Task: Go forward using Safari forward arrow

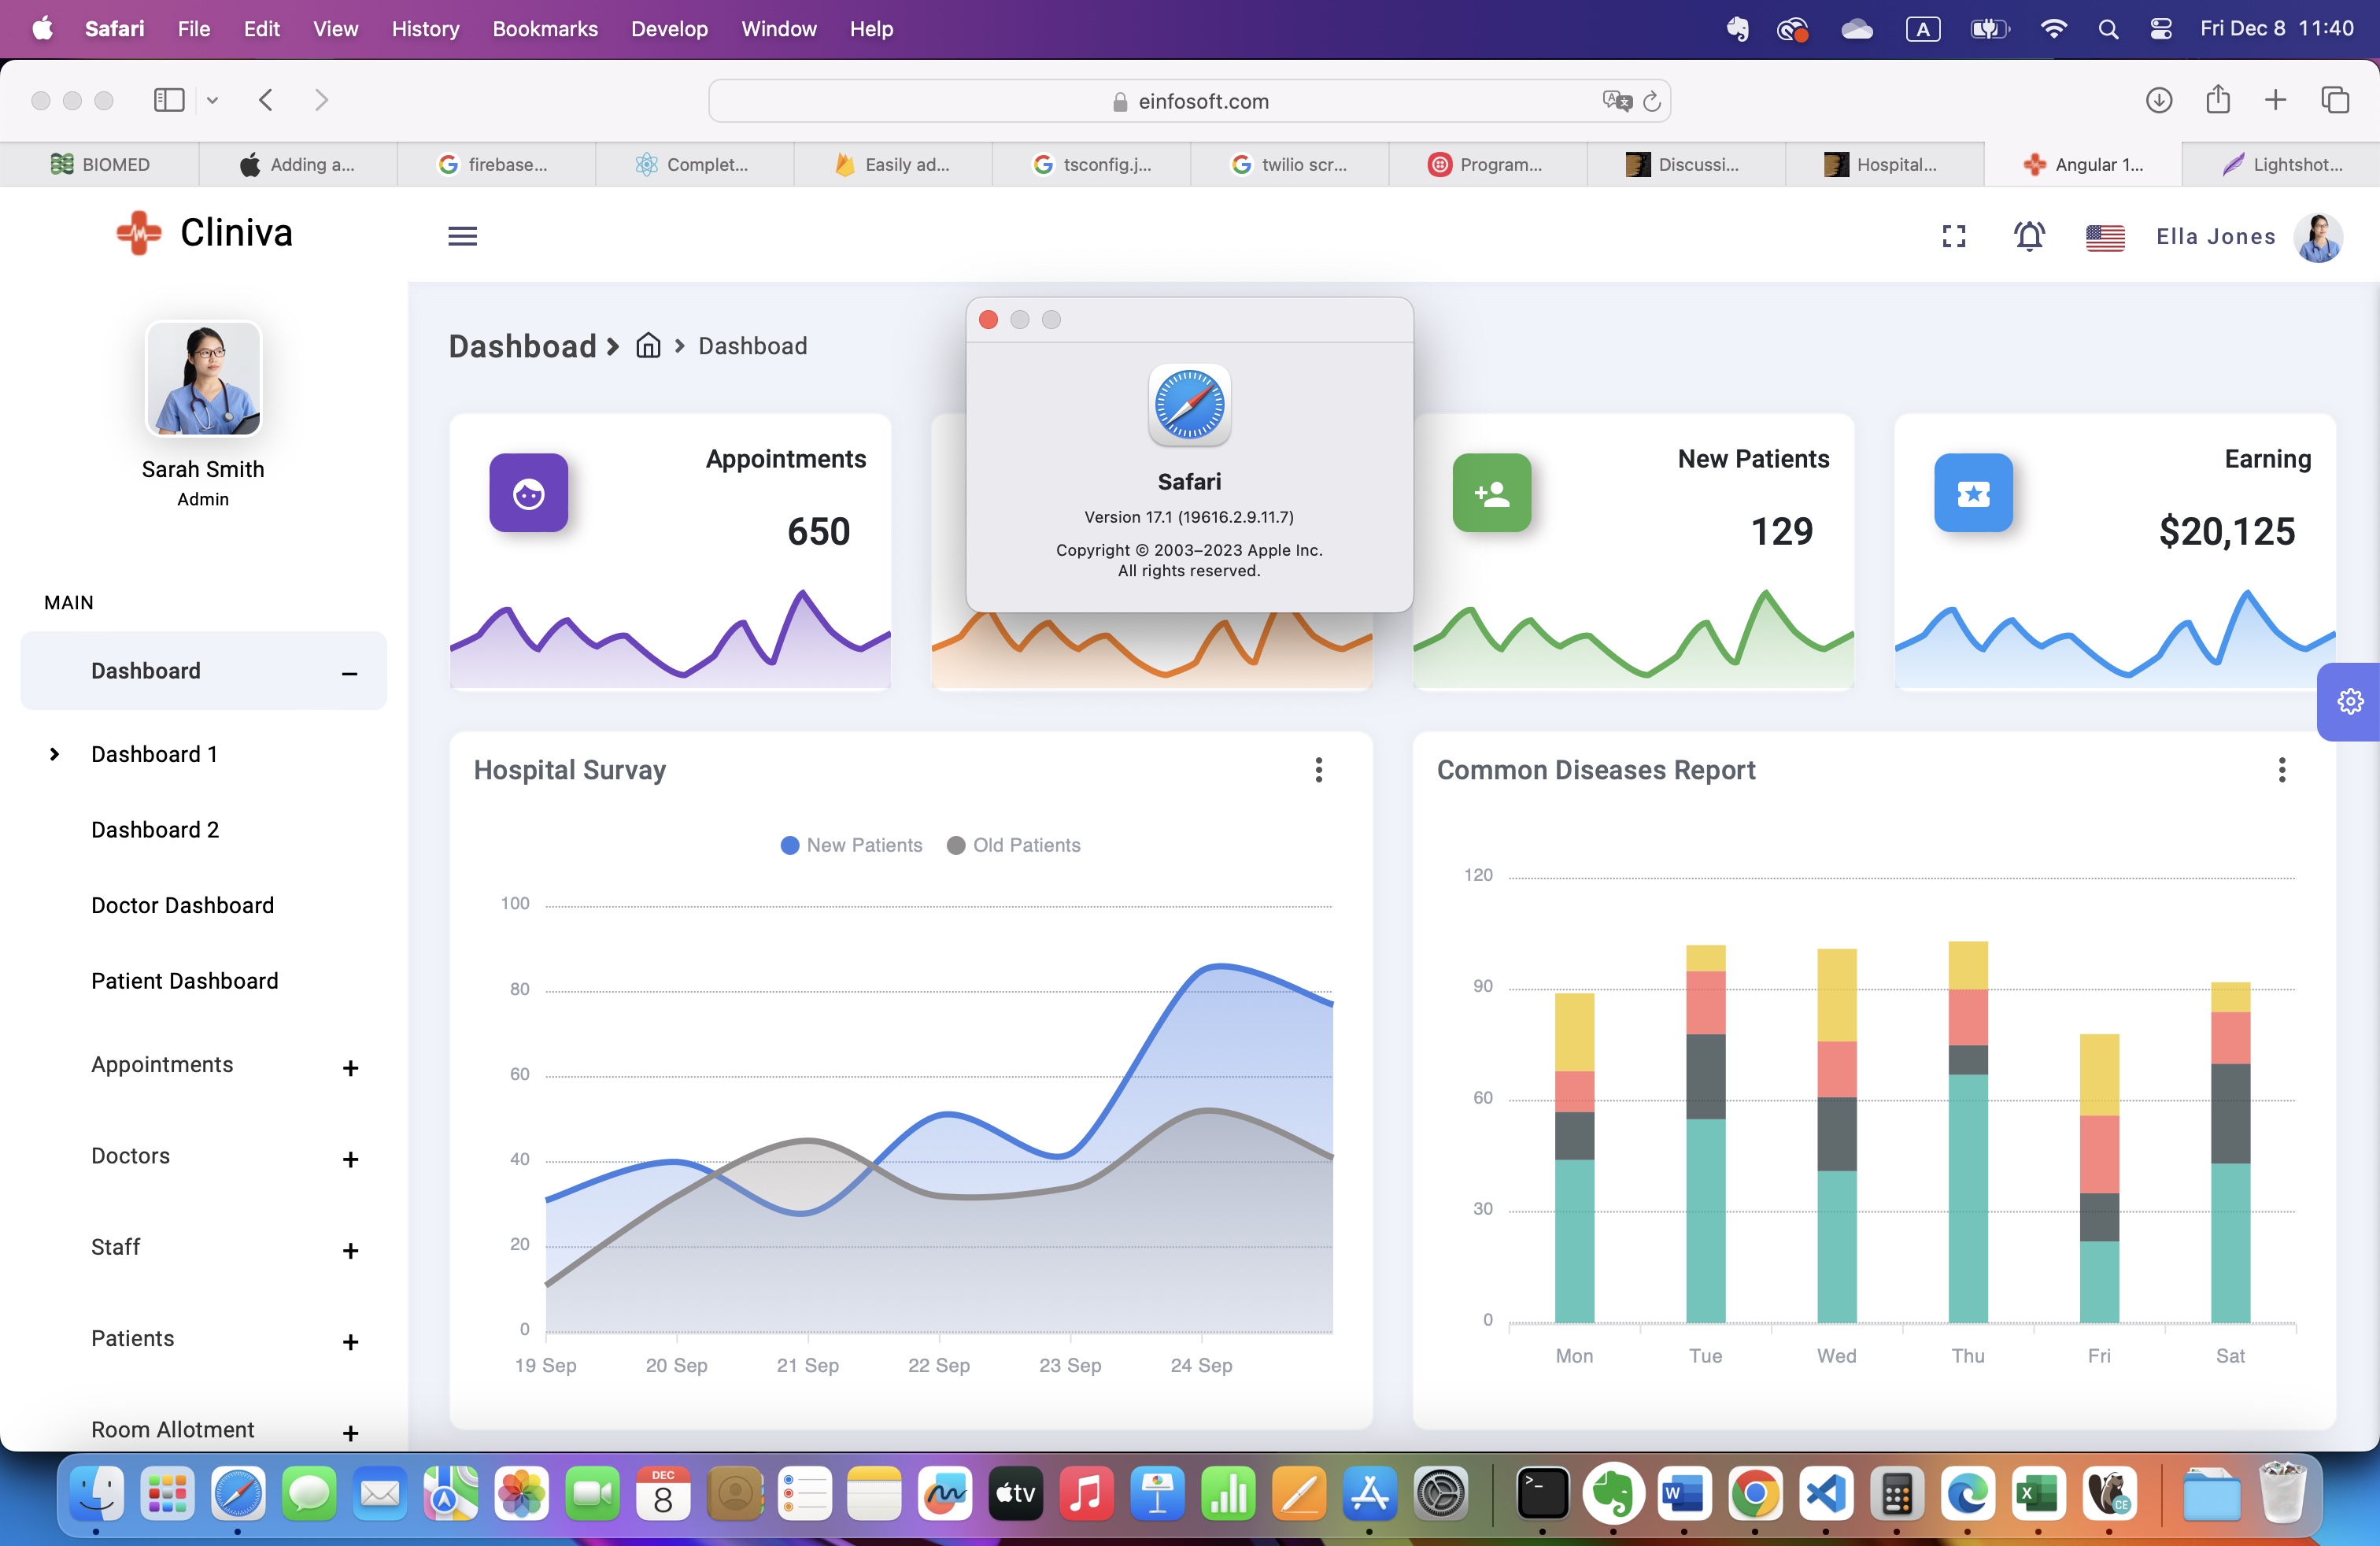Action: [x=321, y=100]
